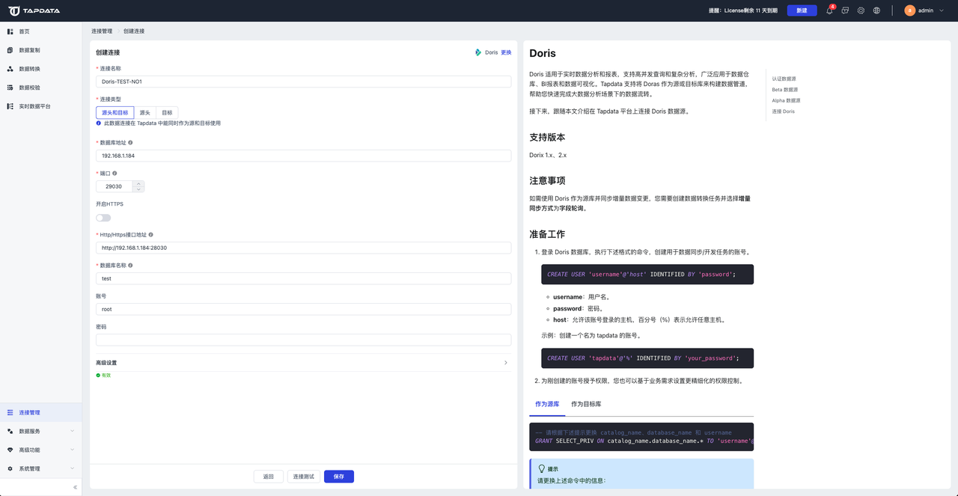Click the port number field 29030

(115, 186)
